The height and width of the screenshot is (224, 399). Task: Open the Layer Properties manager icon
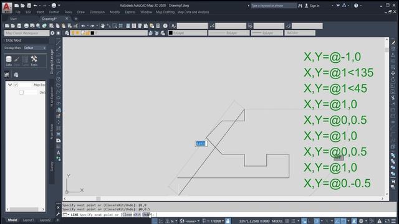pyautogui.click(x=67, y=33)
